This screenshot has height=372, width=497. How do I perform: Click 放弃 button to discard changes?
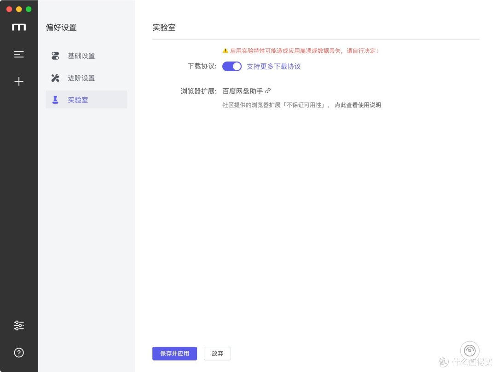pos(217,353)
